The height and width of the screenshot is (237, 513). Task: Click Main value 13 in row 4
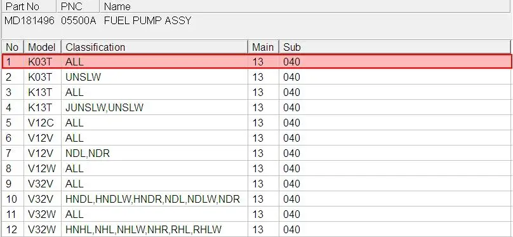(258, 107)
